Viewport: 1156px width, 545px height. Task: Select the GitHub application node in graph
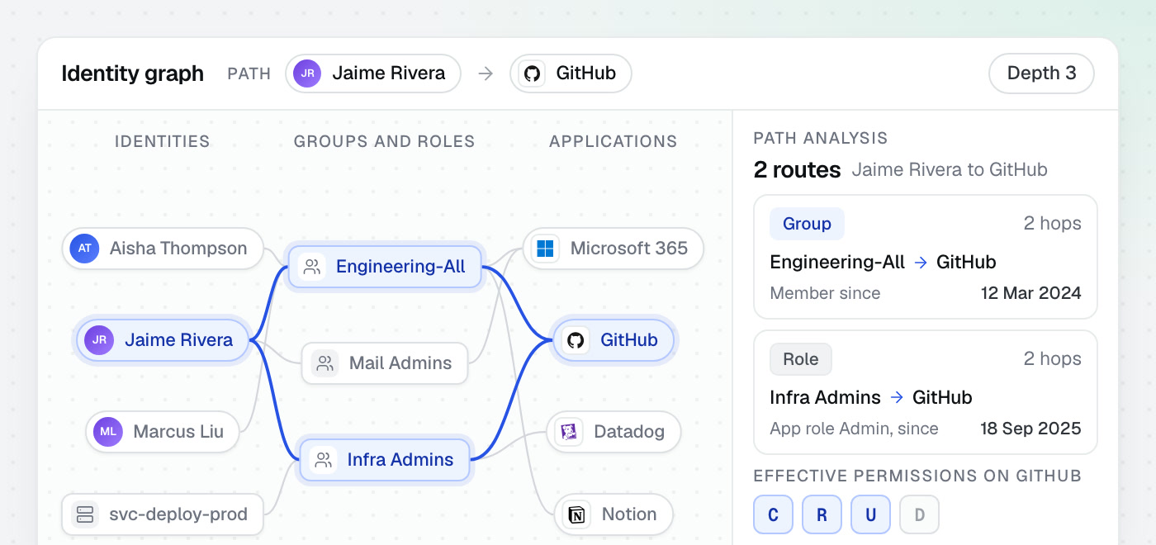tap(614, 340)
